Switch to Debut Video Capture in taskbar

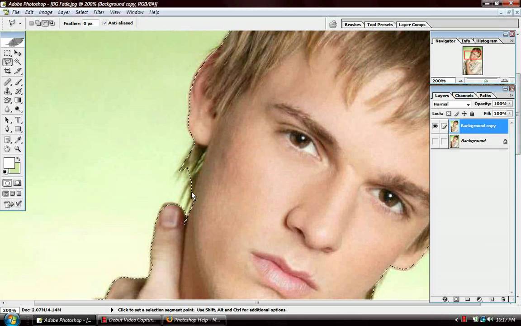tap(132, 320)
